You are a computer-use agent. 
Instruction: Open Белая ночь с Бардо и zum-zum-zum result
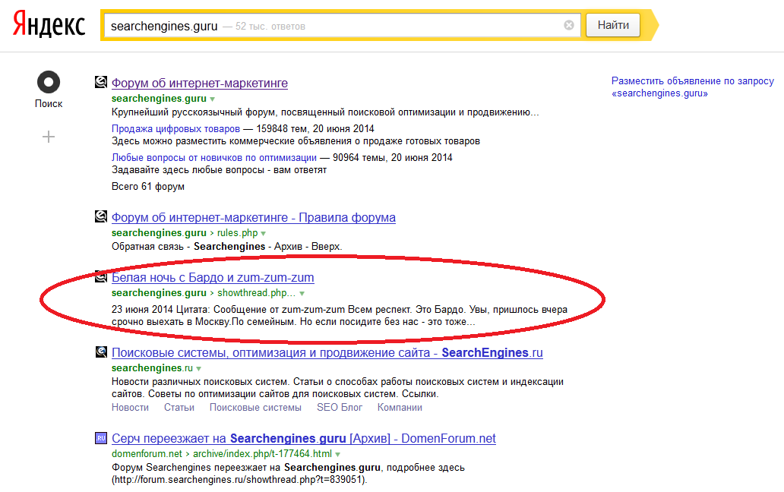[x=213, y=277]
